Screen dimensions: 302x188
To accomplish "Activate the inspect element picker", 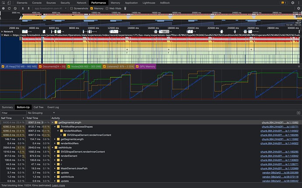I will tap(4, 3).
